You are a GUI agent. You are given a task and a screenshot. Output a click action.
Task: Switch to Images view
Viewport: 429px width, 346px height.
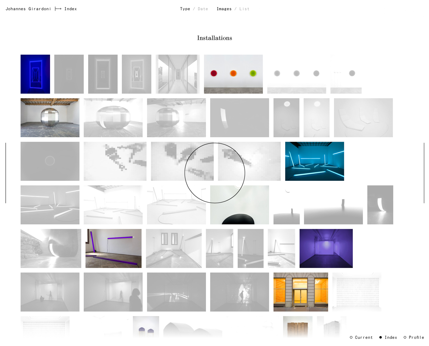click(x=224, y=9)
